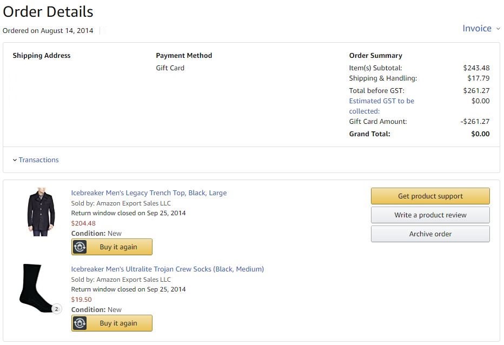Click the Estimated GST to be collected link
Screen dimensions: 504x345
(x=381, y=106)
